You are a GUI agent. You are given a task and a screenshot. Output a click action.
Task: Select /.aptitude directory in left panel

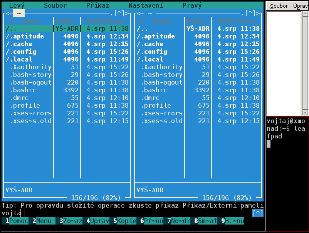click(67, 37)
